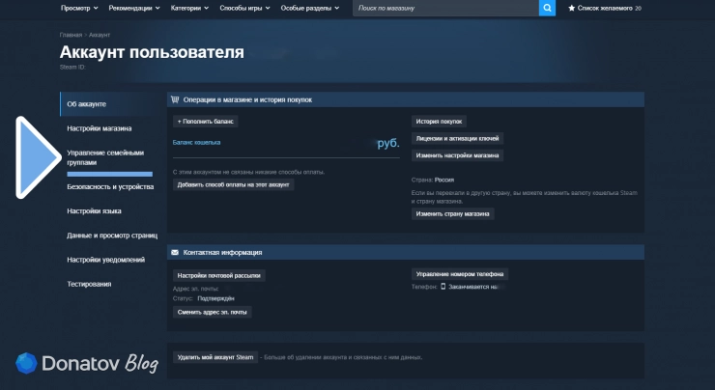
Task: Go to Главная breadcrumb link
Action: pyautogui.click(x=71, y=35)
